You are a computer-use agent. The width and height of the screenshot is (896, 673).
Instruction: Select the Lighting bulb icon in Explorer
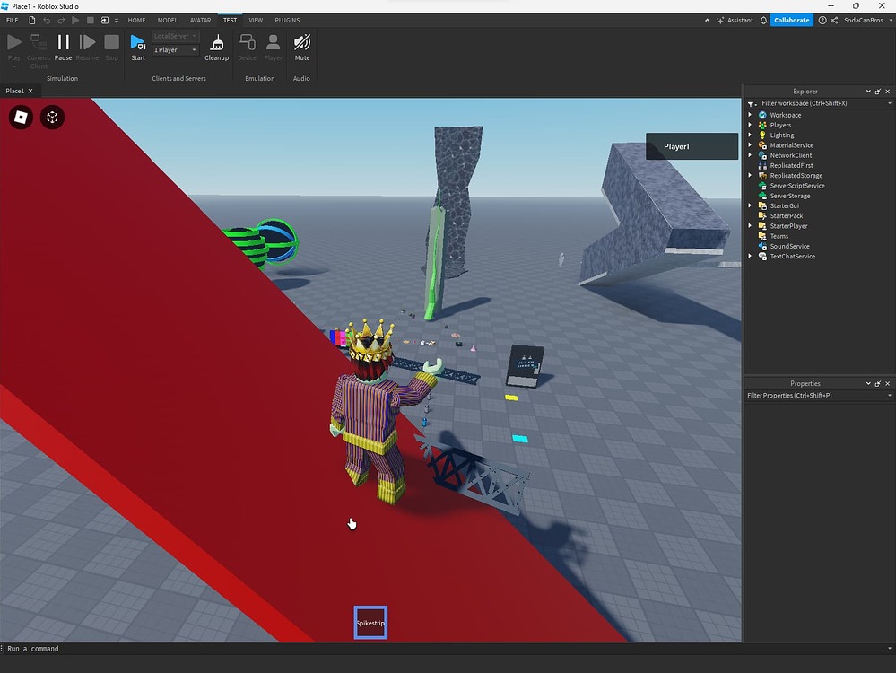click(764, 135)
